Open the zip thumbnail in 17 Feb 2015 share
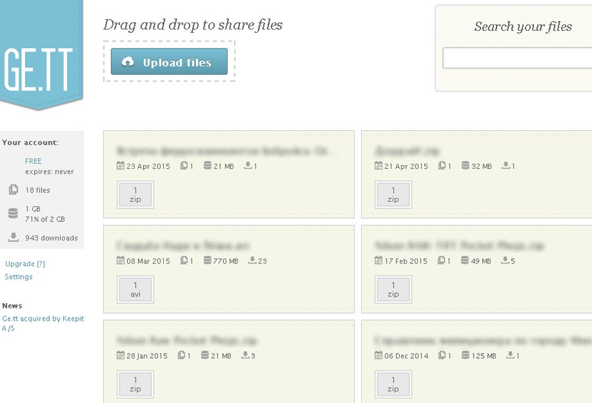 [x=393, y=289]
